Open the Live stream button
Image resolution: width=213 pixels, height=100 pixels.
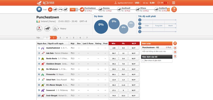click(x=174, y=9)
